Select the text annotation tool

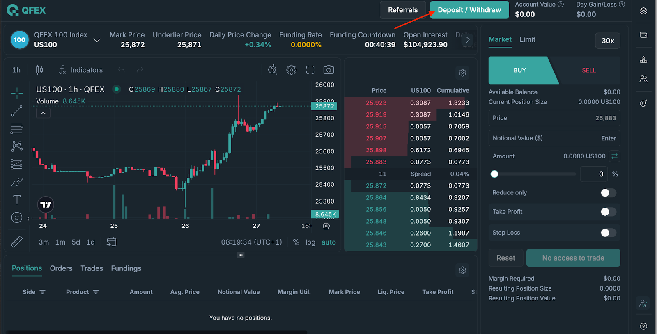(17, 200)
